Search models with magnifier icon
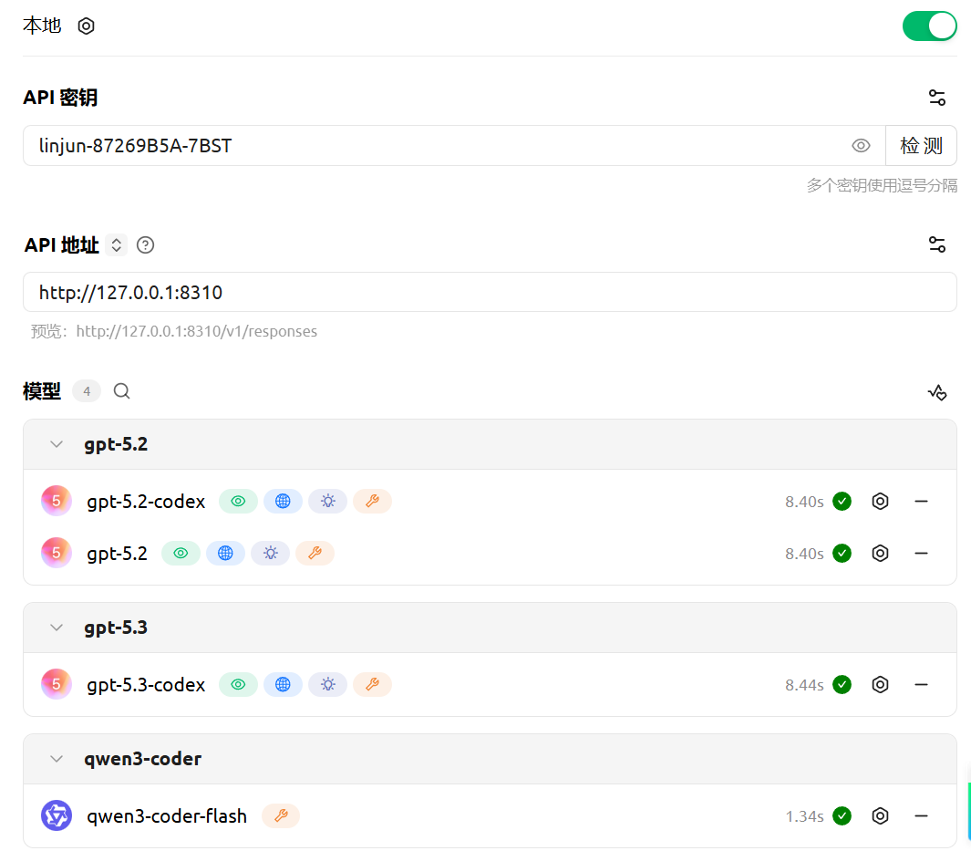Screen dimensions: 971x851 click(x=121, y=391)
